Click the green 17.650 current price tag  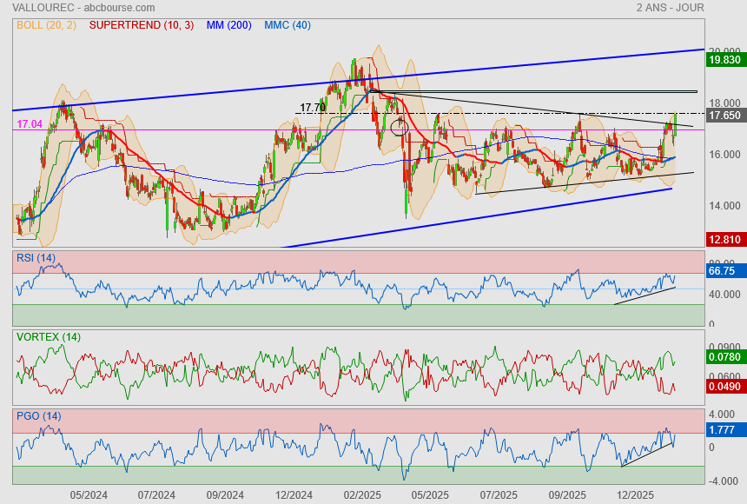[x=724, y=116]
